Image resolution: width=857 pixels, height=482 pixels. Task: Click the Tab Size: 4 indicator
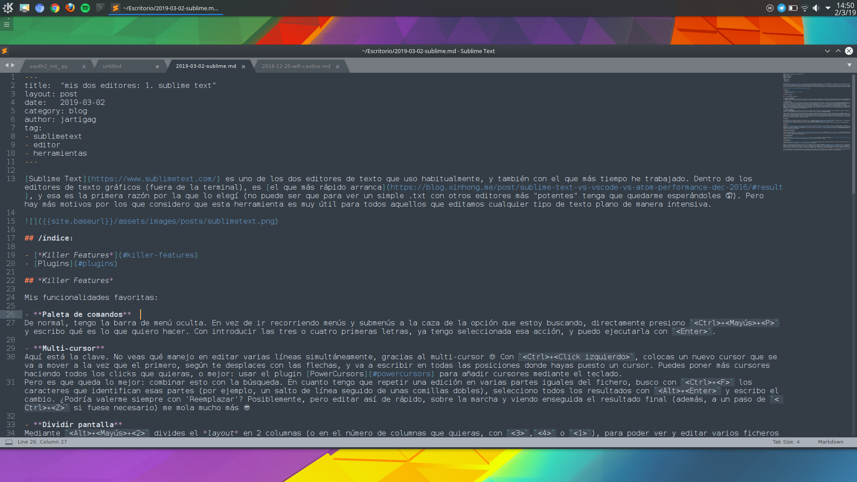[x=786, y=442]
